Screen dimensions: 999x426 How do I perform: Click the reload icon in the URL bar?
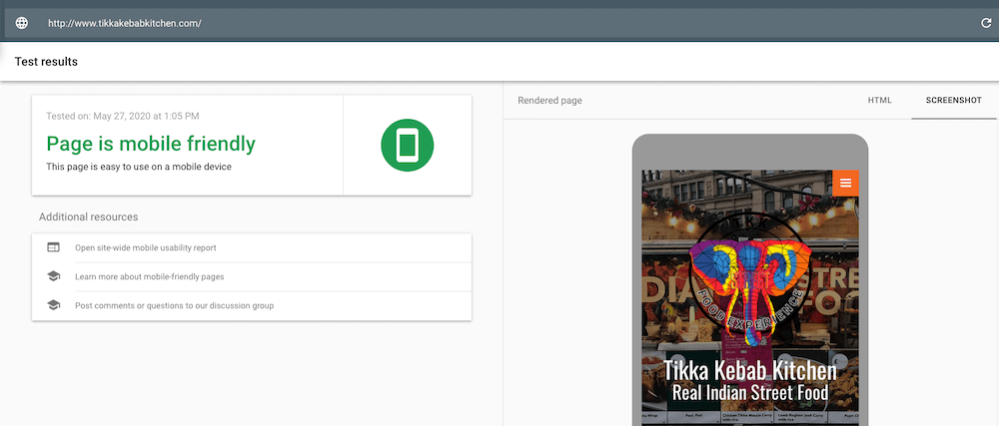(986, 24)
